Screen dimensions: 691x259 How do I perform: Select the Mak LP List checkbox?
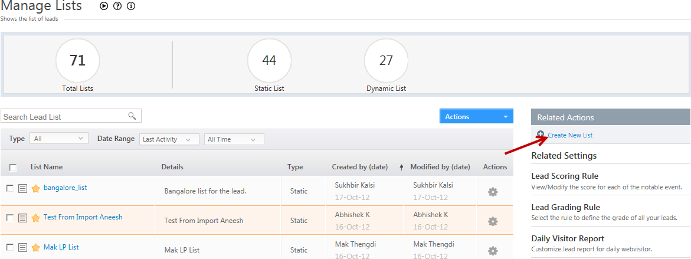[x=9, y=247]
